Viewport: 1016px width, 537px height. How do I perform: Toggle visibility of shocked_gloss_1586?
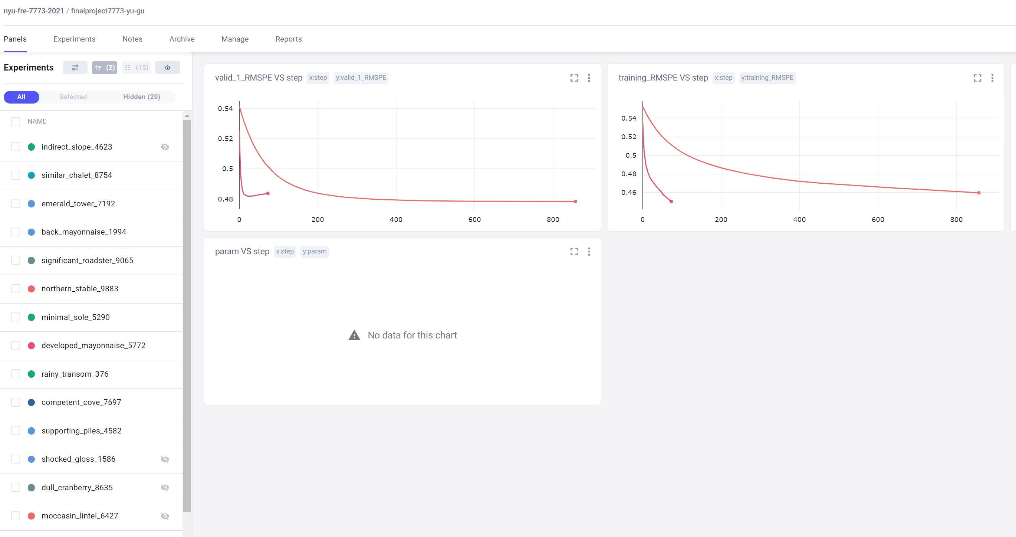point(165,459)
